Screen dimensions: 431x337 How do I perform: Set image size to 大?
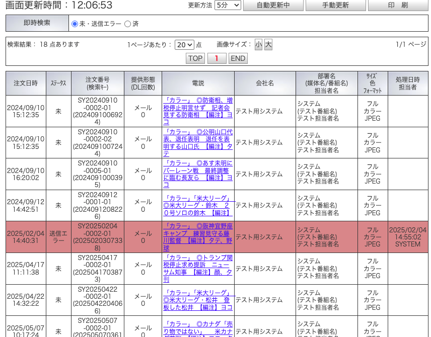point(268,44)
